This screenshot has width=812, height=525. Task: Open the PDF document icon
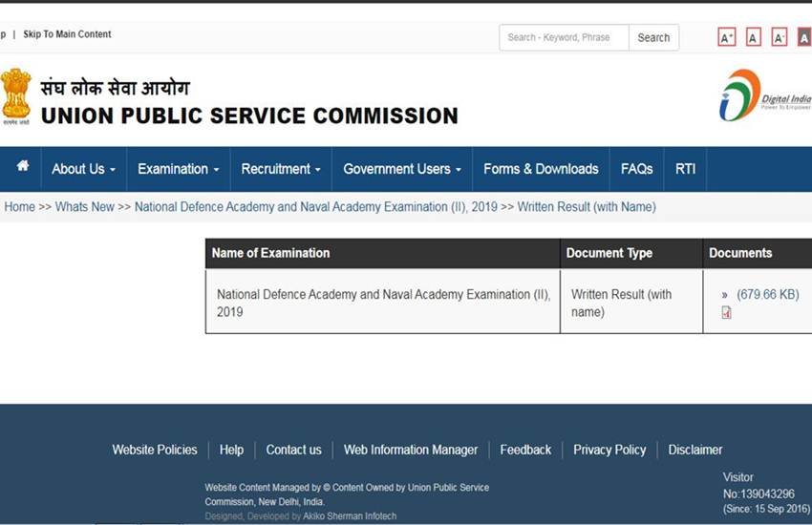click(x=726, y=313)
